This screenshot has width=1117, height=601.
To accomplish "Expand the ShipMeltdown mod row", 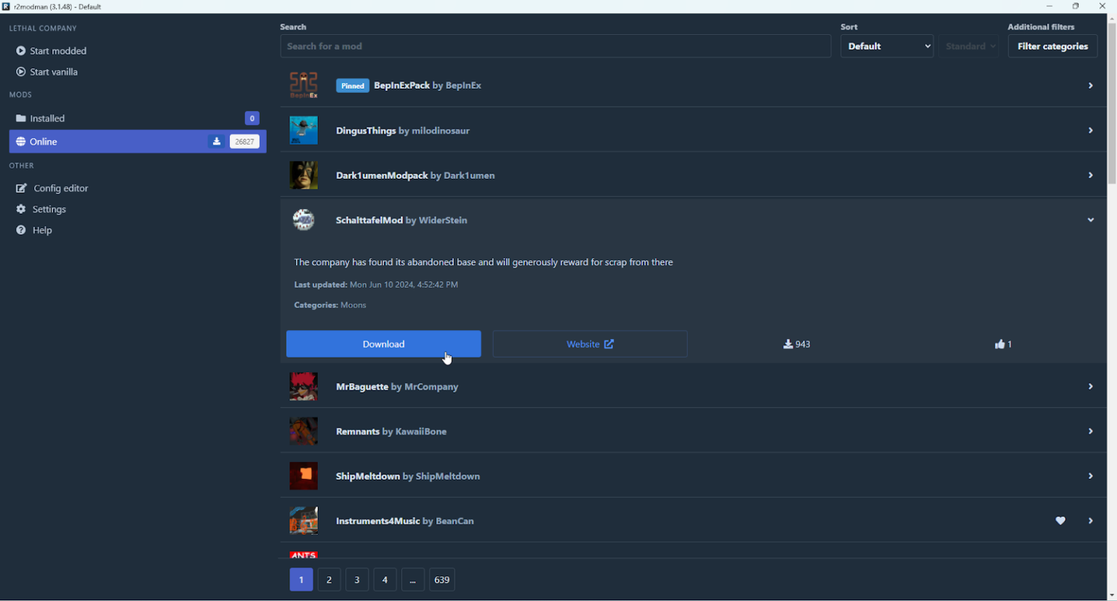I will tap(1090, 476).
